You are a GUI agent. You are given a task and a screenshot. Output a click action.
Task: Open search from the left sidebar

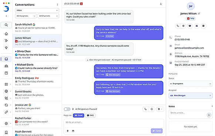[x=6, y=25]
